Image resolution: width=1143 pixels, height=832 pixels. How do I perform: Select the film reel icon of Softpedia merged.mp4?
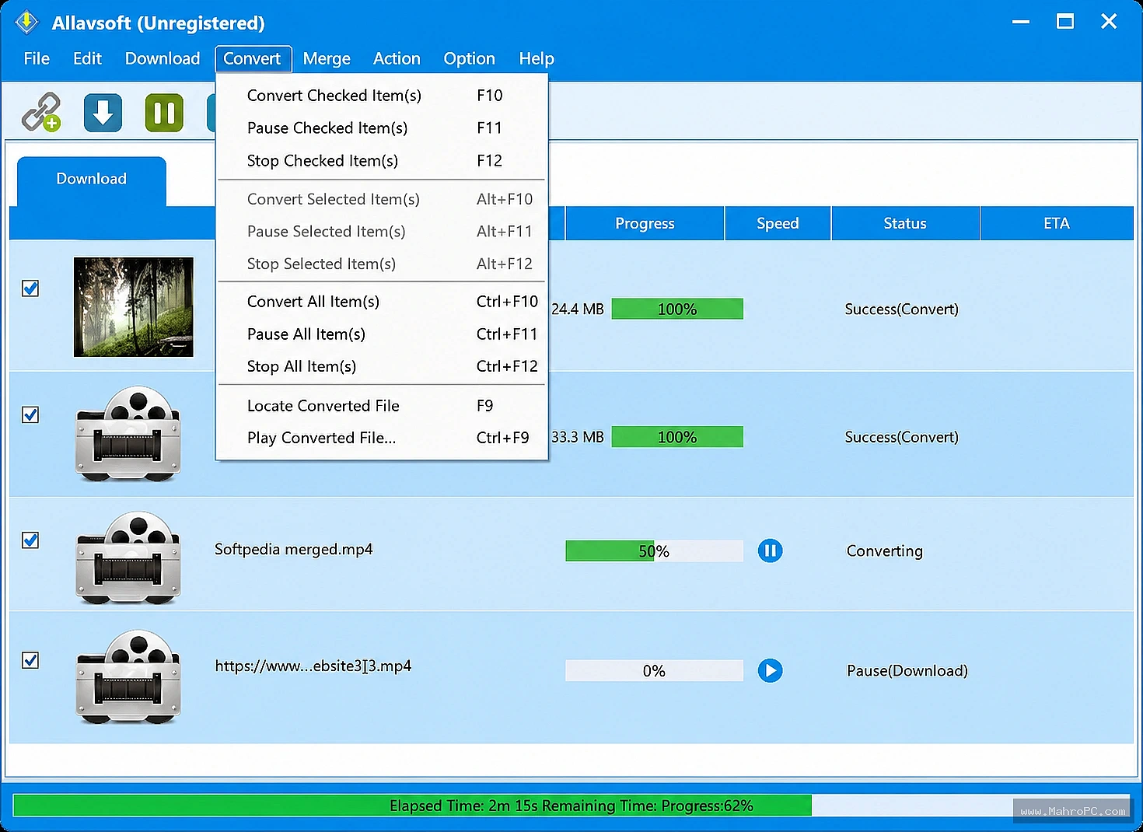129,557
